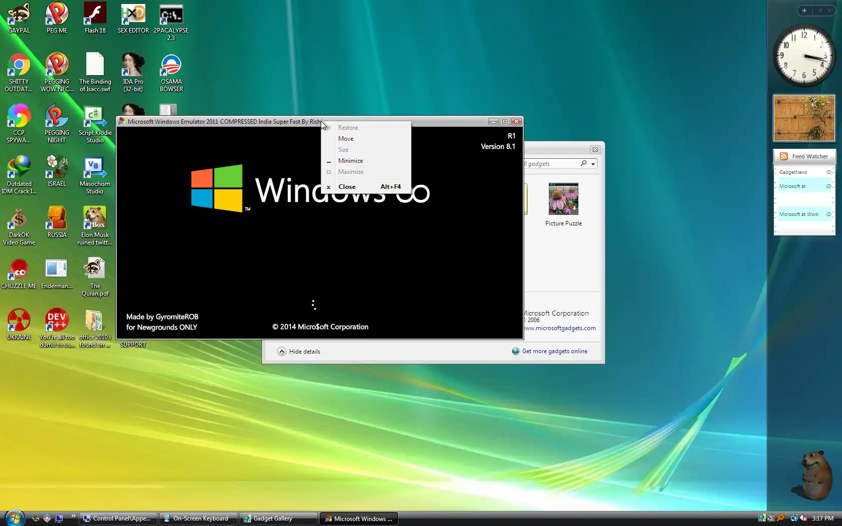
Task: Select the Enderman... desktop icon
Action: point(57,274)
